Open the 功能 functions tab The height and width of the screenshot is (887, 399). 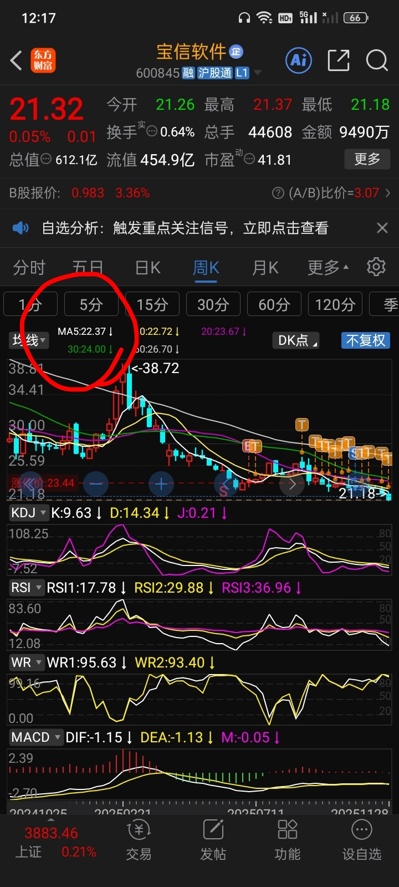coord(287,840)
